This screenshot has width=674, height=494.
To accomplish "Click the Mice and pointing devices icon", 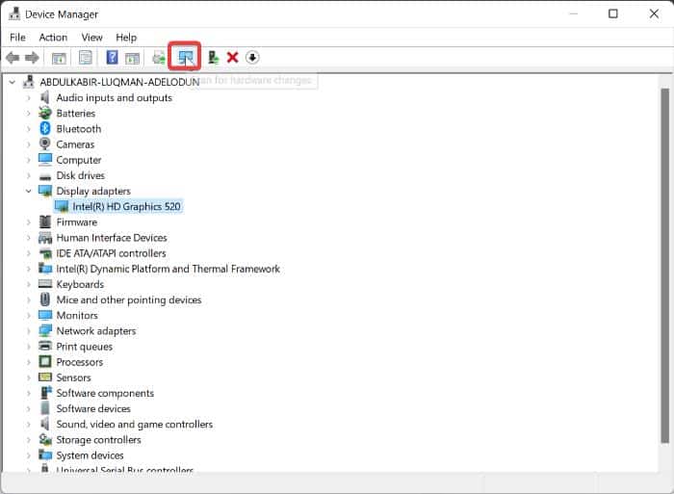I will click(x=45, y=299).
